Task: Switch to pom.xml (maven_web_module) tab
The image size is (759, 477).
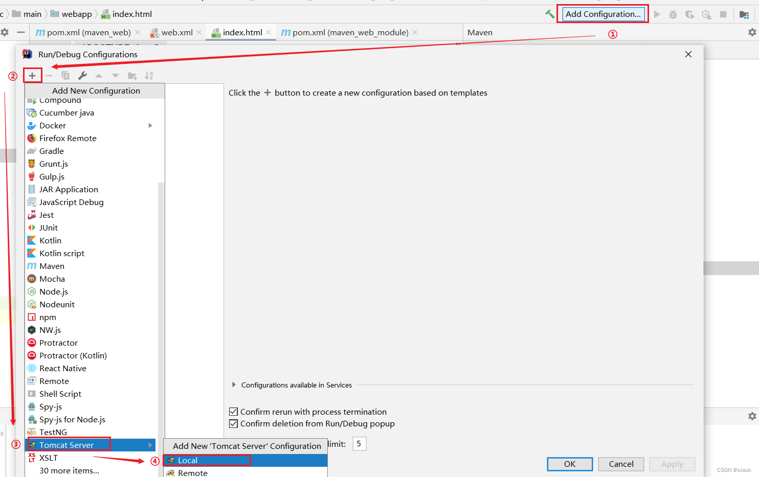Action: coord(350,32)
